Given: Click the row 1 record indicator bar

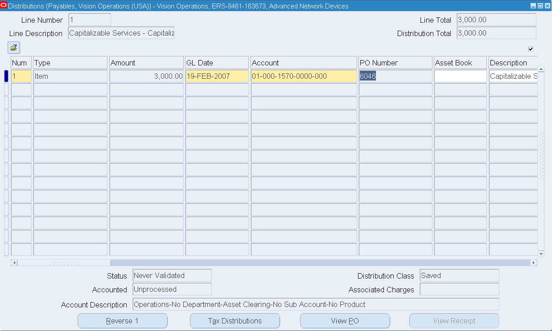Looking at the screenshot, I should coord(6,76).
